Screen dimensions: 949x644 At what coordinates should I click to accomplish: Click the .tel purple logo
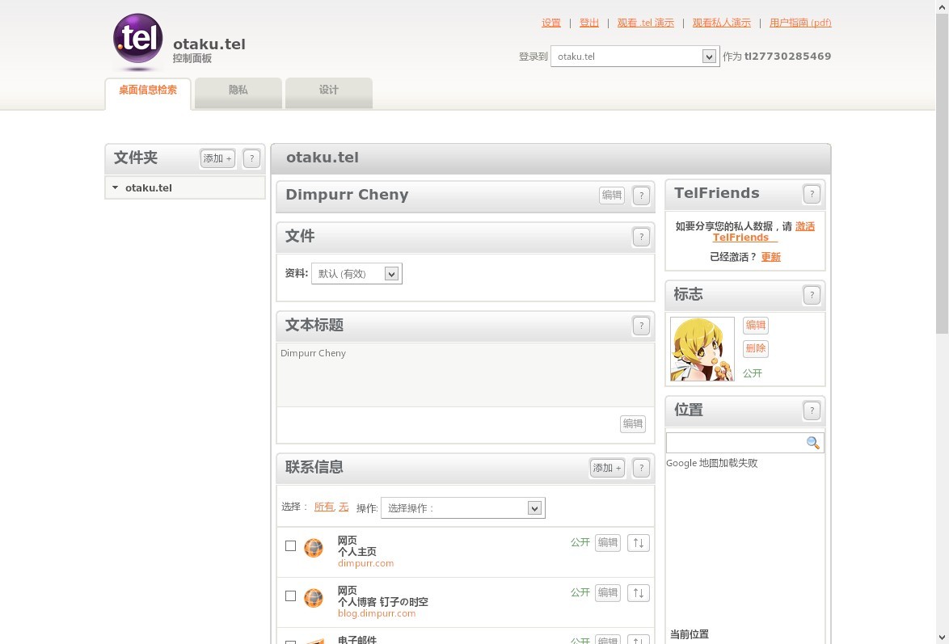138,40
